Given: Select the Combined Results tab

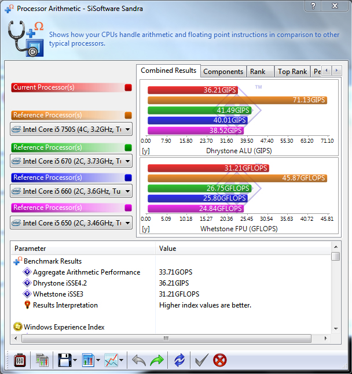Looking at the screenshot, I should coord(168,71).
